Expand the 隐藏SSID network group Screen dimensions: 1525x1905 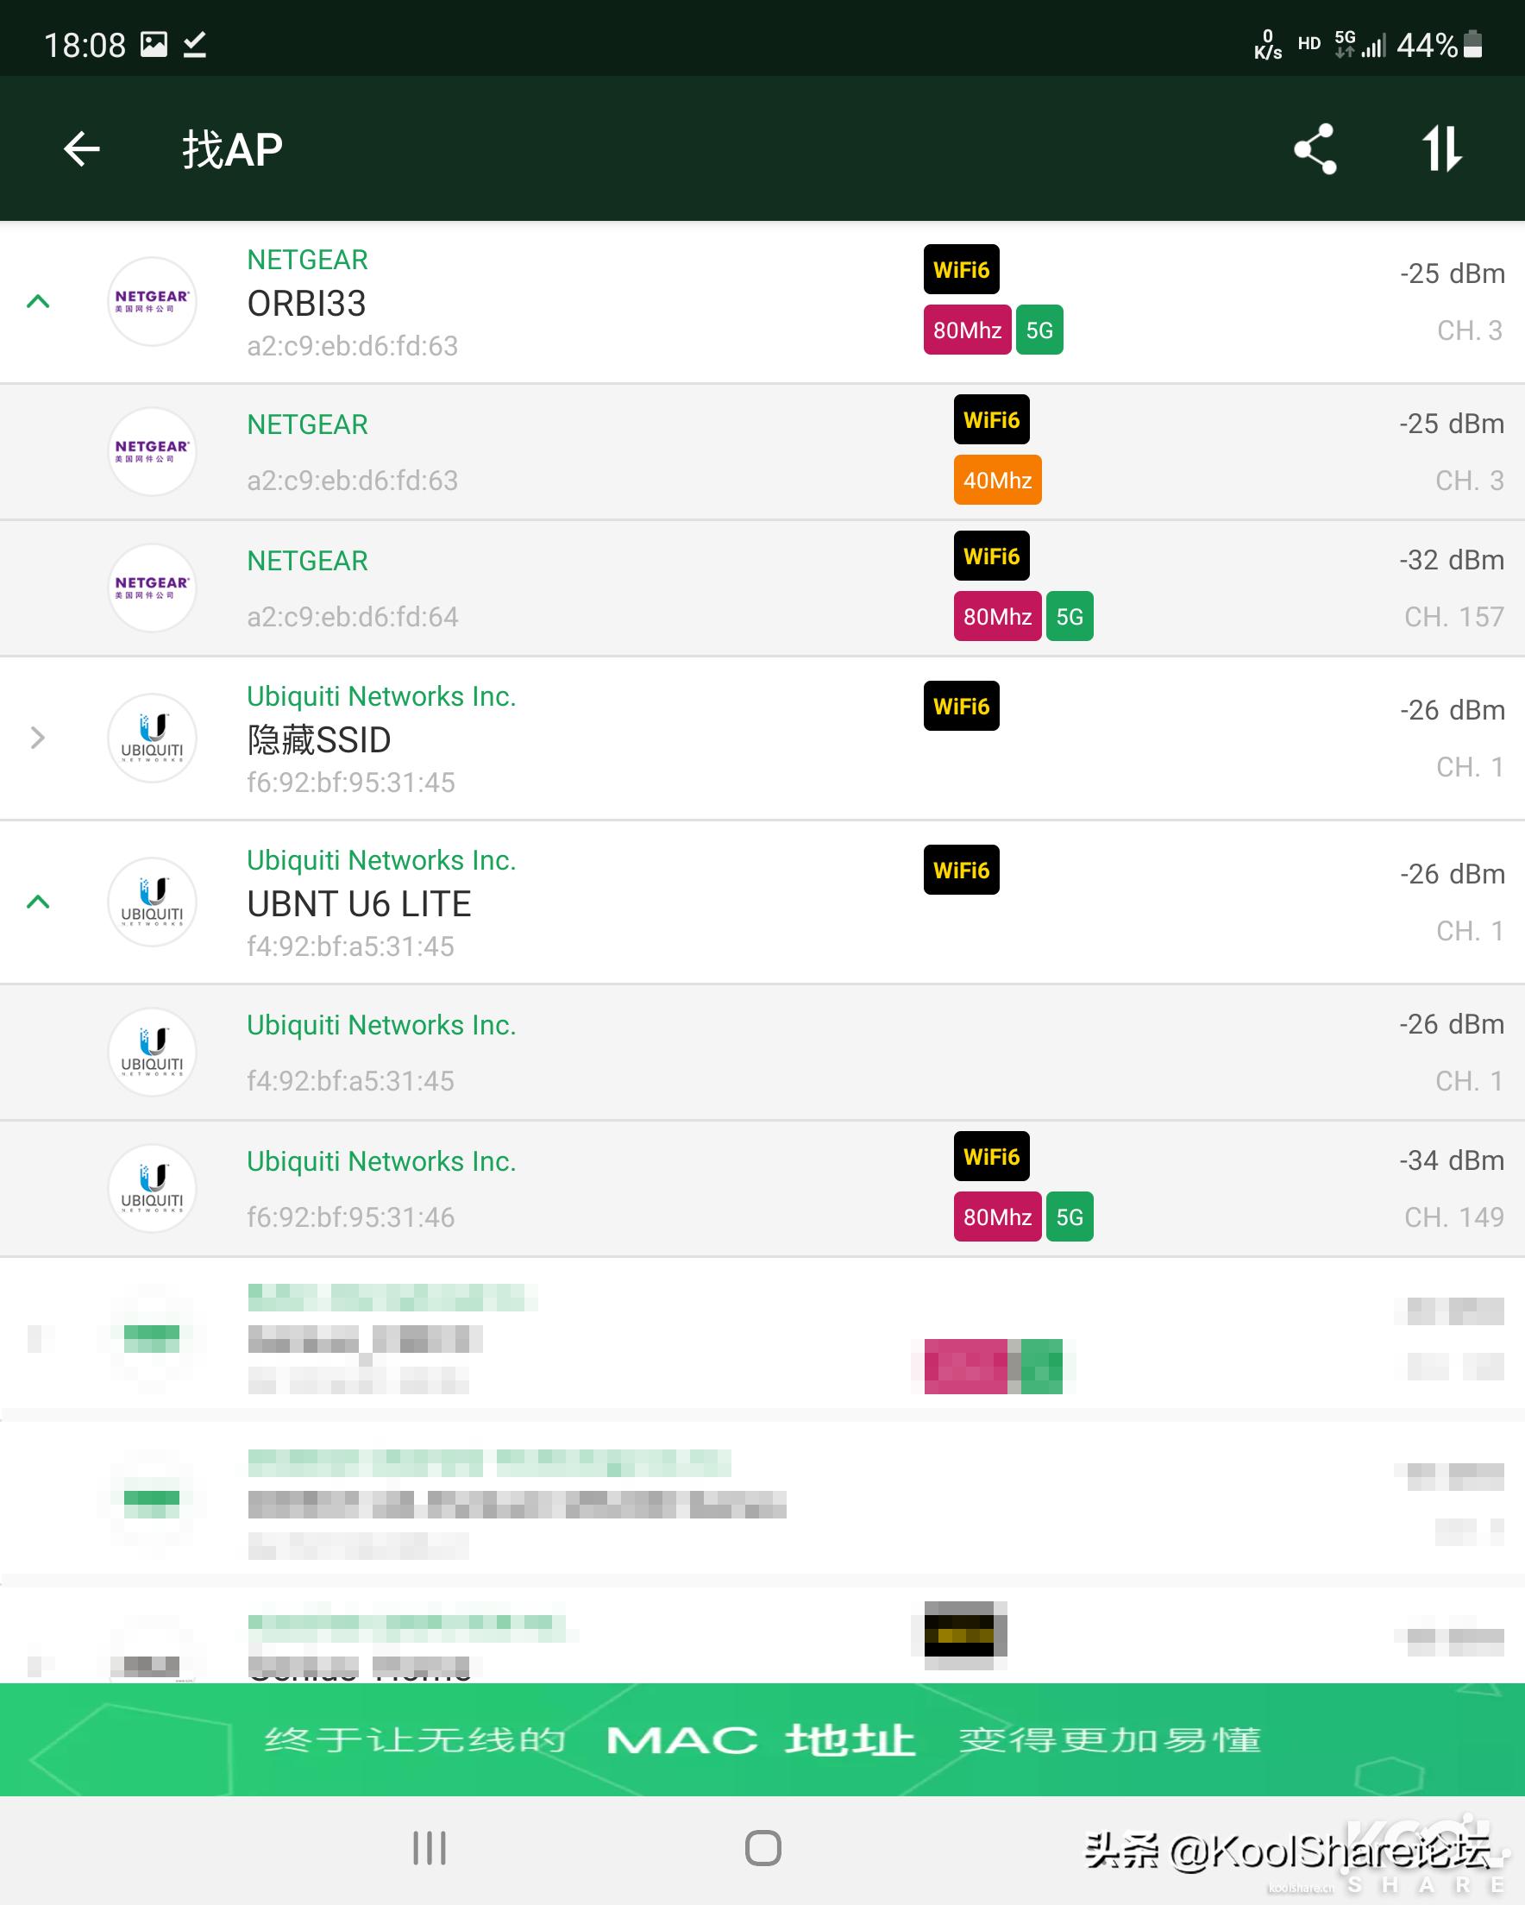click(x=38, y=738)
